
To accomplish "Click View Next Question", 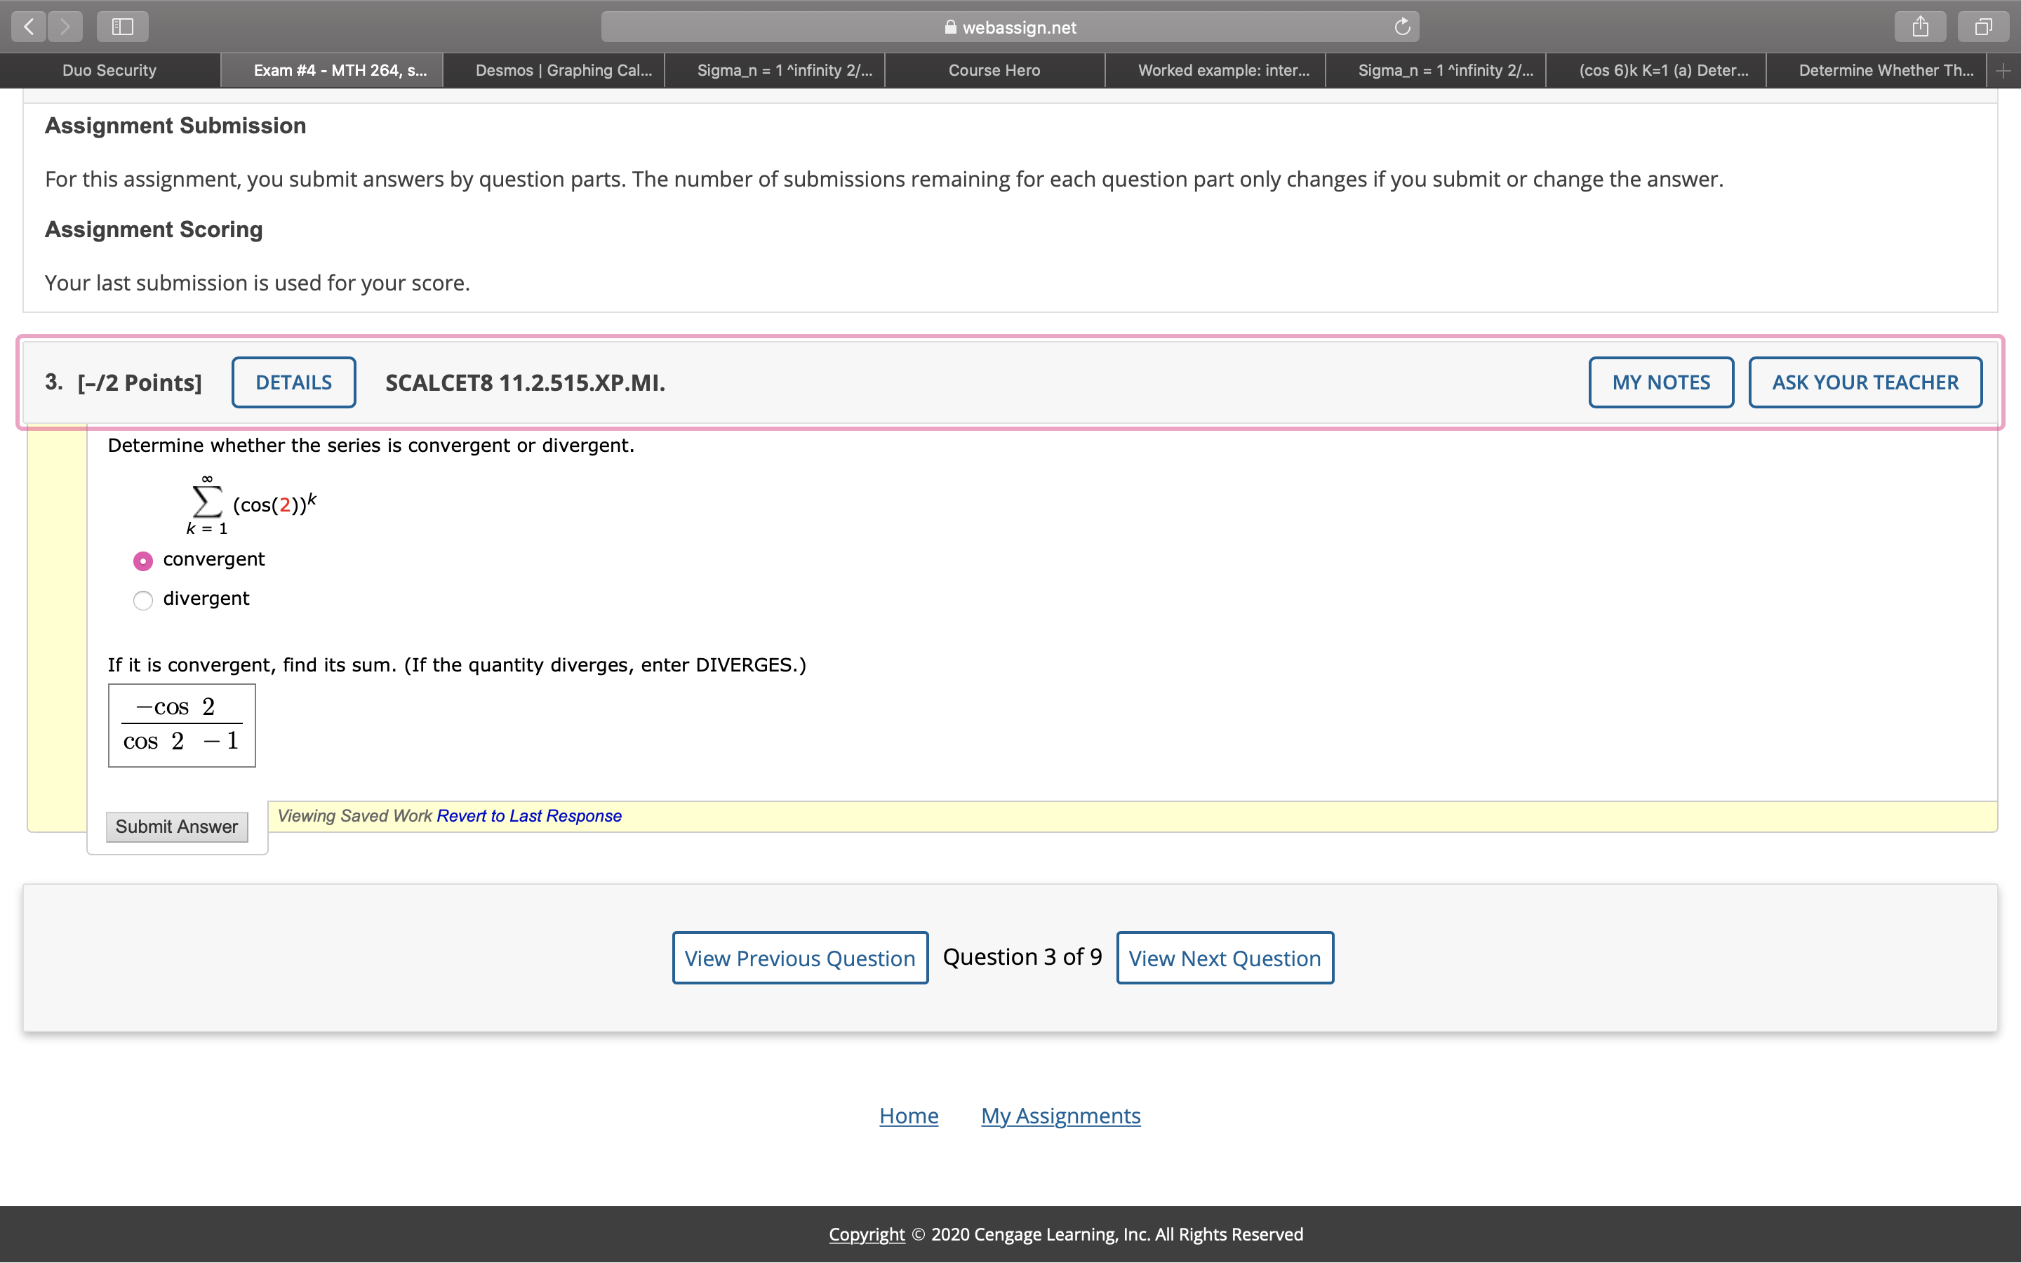I will coord(1225,957).
